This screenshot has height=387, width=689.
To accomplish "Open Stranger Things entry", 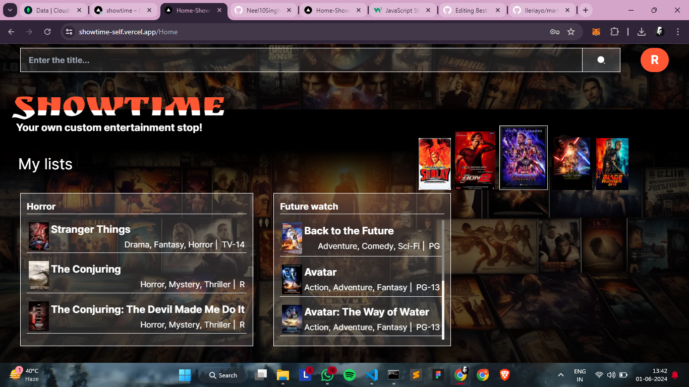I will [x=91, y=229].
